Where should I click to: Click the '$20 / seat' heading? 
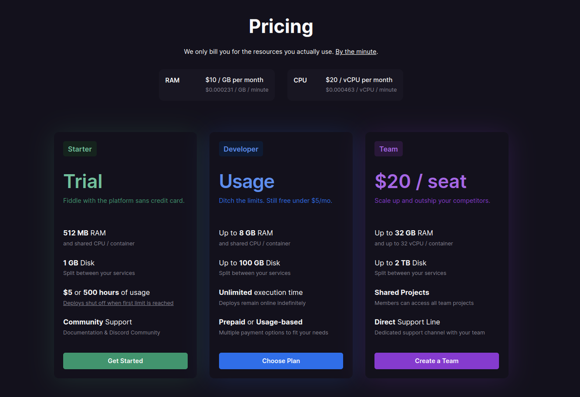pos(420,181)
